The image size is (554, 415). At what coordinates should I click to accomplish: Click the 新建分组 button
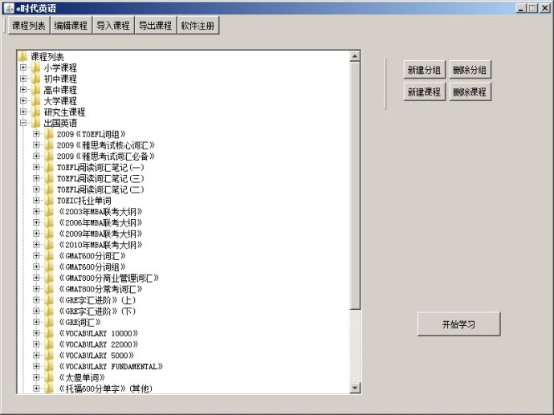point(425,70)
